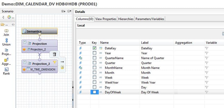Click the trash delete icon near Projection node
Image resolution: width=224 pixels, height=108 pixels.
[55, 54]
